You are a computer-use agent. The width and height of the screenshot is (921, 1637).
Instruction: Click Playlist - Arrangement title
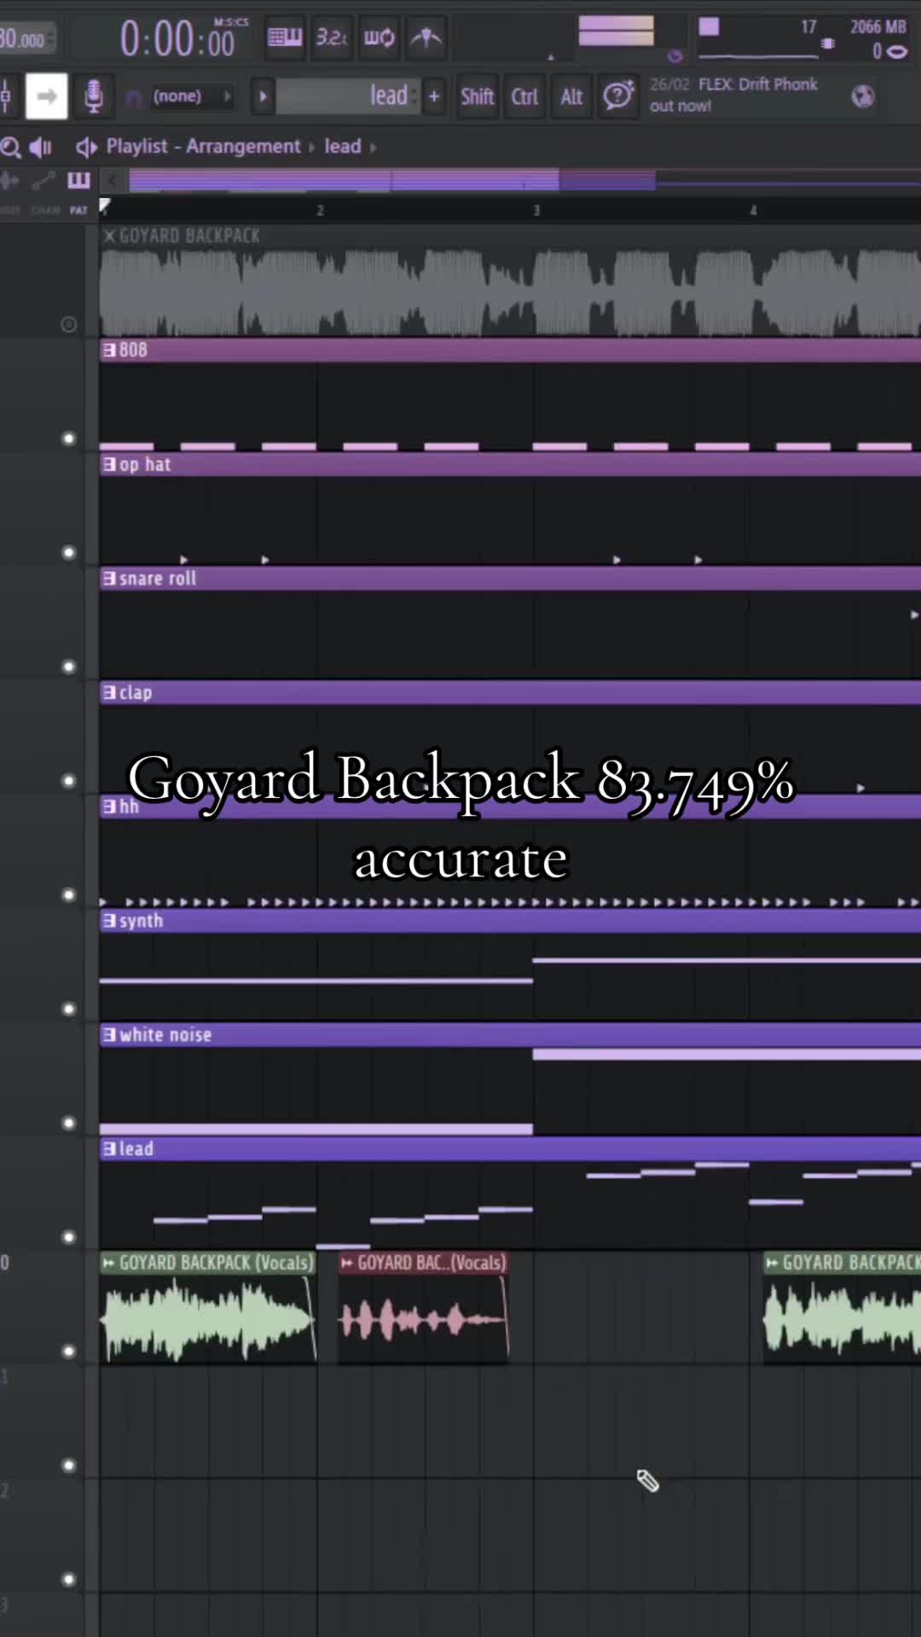pos(203,147)
